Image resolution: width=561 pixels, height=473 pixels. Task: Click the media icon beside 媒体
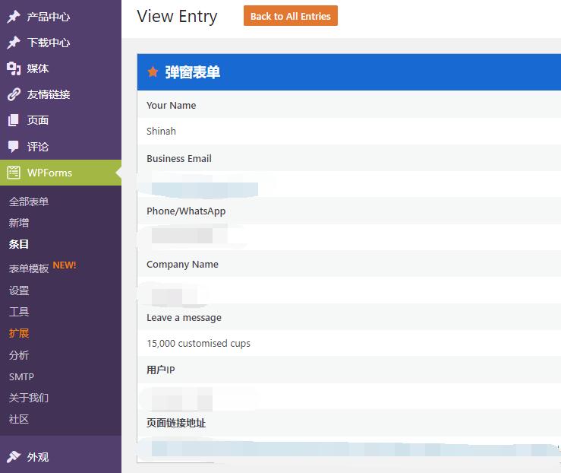click(x=14, y=68)
